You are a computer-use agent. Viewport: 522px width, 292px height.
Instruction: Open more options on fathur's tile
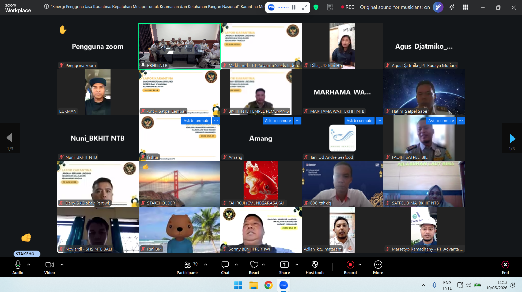coord(216,121)
